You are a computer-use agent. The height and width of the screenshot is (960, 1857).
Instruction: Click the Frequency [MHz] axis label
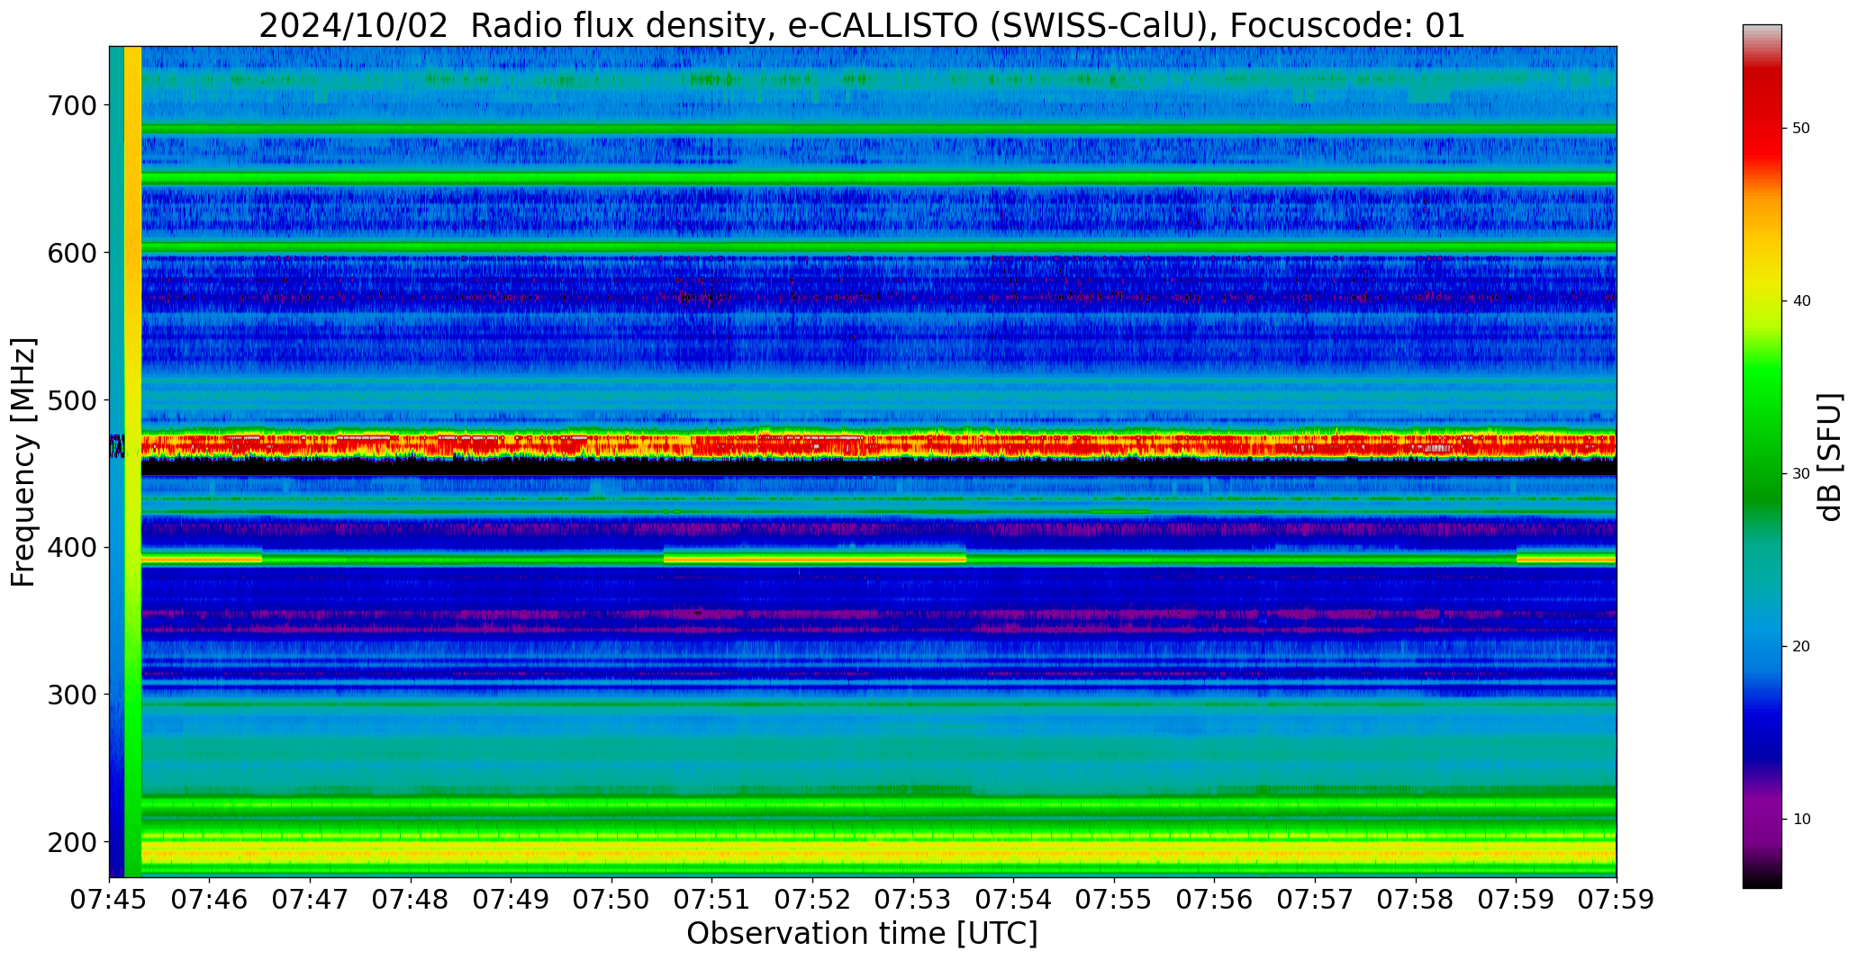(24, 462)
